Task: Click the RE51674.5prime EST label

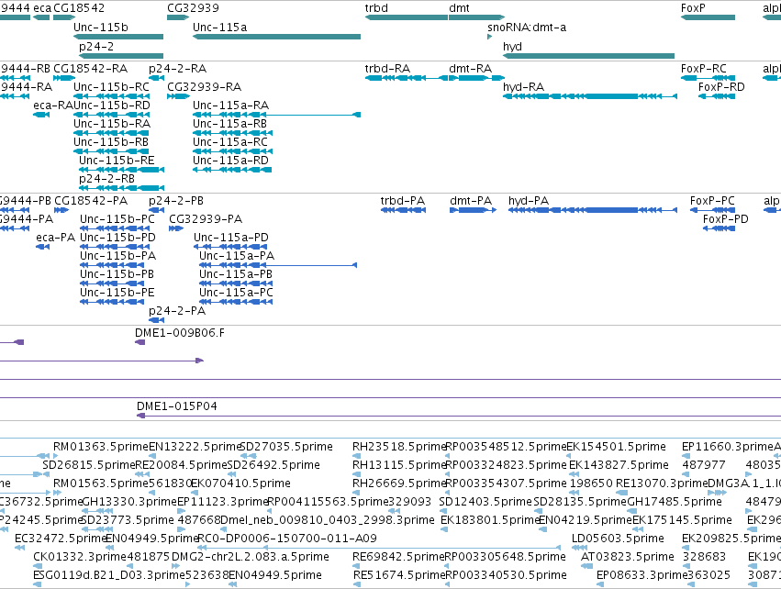Action: [398, 575]
